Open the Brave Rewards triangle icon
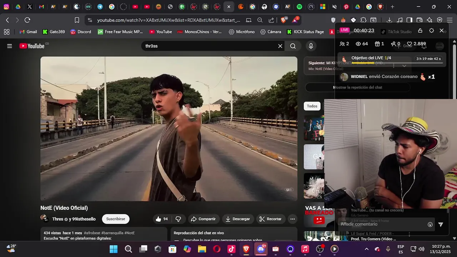Viewport: 457px width, 257px height. tap(295, 20)
